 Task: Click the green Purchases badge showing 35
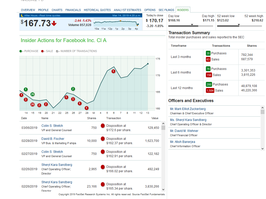pyautogui.click(x=208, y=53)
